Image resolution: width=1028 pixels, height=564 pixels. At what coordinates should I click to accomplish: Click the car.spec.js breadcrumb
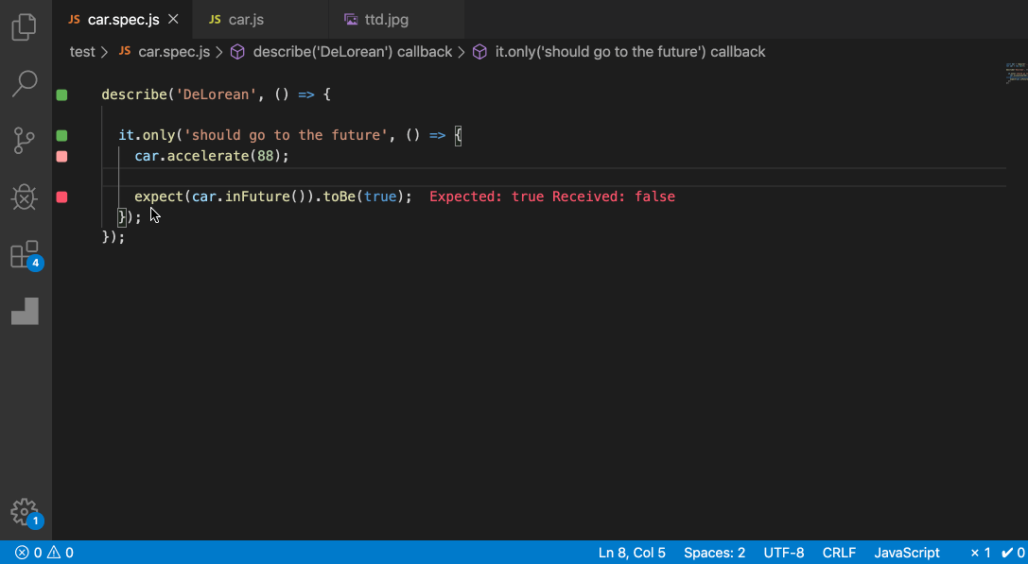click(x=165, y=52)
